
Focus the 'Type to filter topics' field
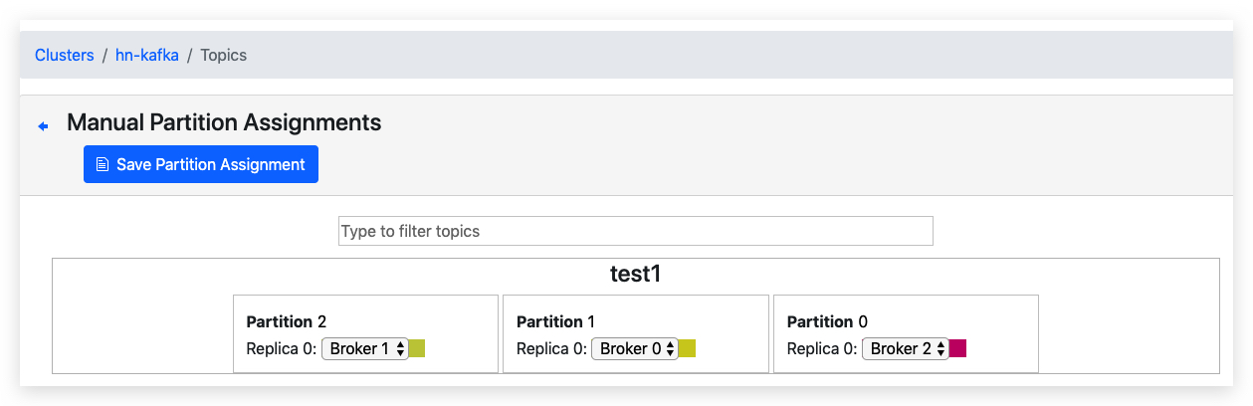click(x=636, y=231)
